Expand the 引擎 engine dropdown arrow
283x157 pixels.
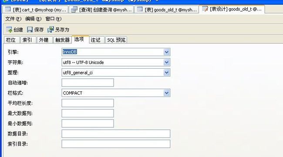167,52
